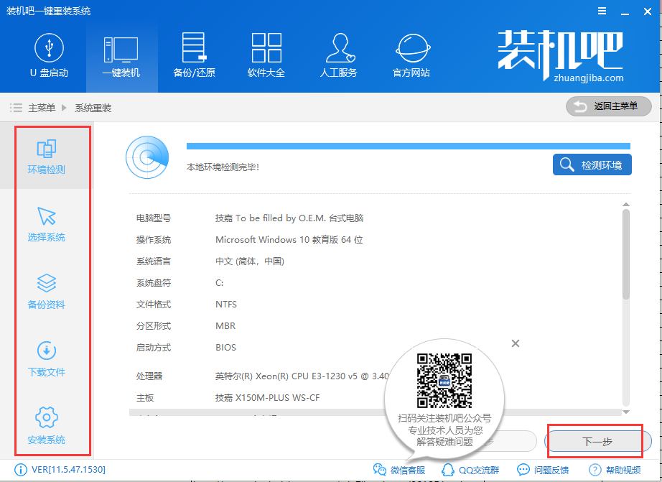Click the Microsoft Windows 10 教育版 64 位 text

[x=289, y=239]
